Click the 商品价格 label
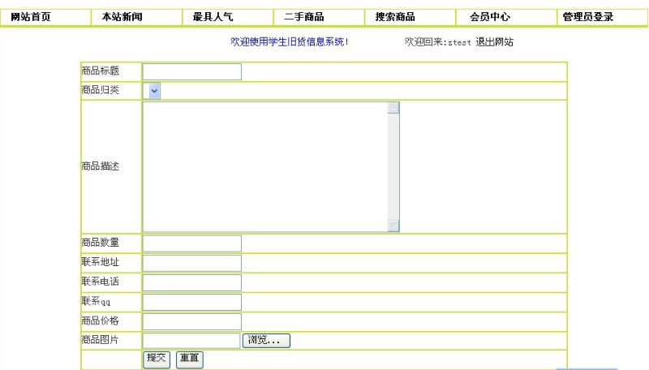The height and width of the screenshot is (370, 649). 101,321
